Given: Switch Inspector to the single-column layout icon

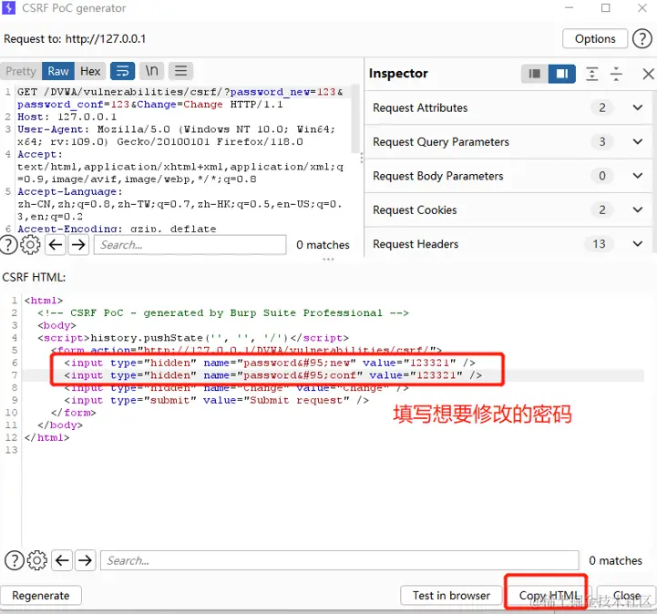Looking at the screenshot, I should tap(535, 74).
